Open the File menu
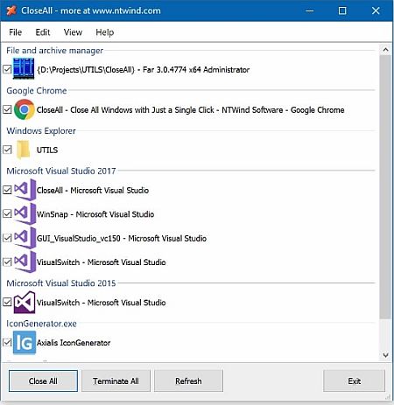This screenshot has width=394, height=405. click(16, 32)
